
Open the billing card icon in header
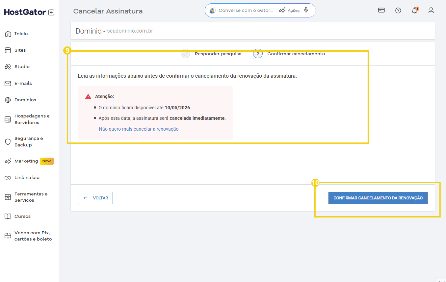pos(381,10)
